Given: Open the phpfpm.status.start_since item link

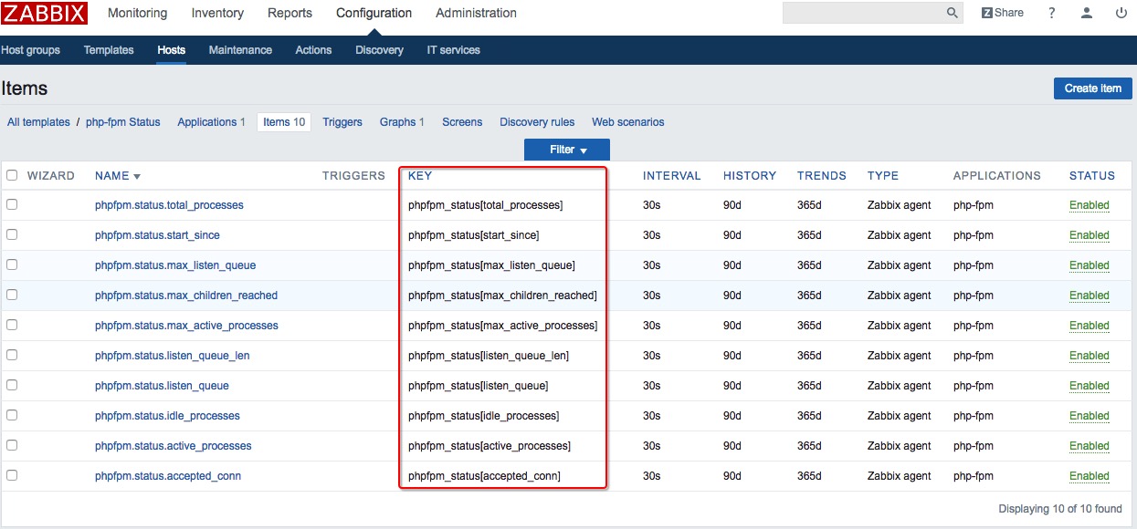Looking at the screenshot, I should tap(157, 235).
